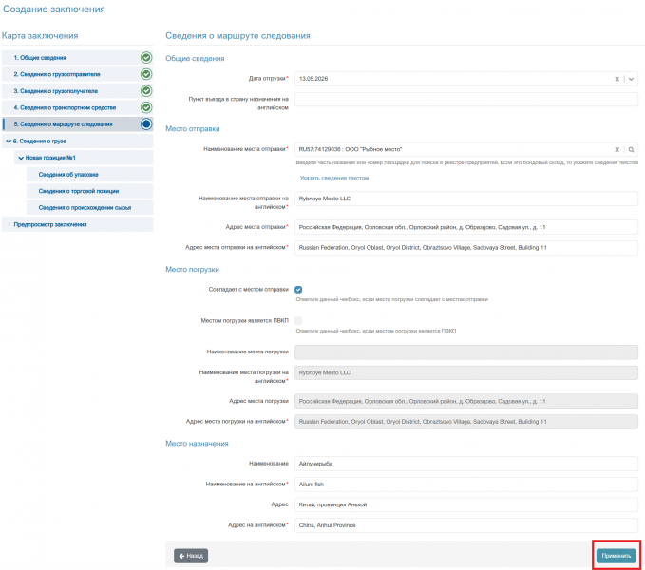
Task: Click green checkmark beside Сведения о грузоотправителе
Action: pos(146,74)
